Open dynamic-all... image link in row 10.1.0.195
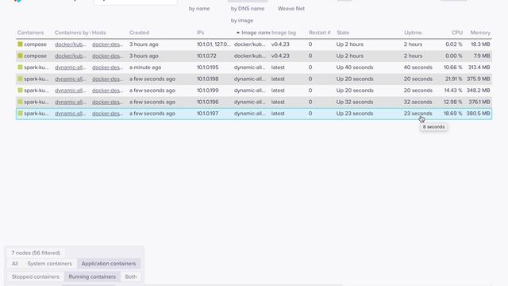Screen dimensions: 508x286 pos(71,68)
